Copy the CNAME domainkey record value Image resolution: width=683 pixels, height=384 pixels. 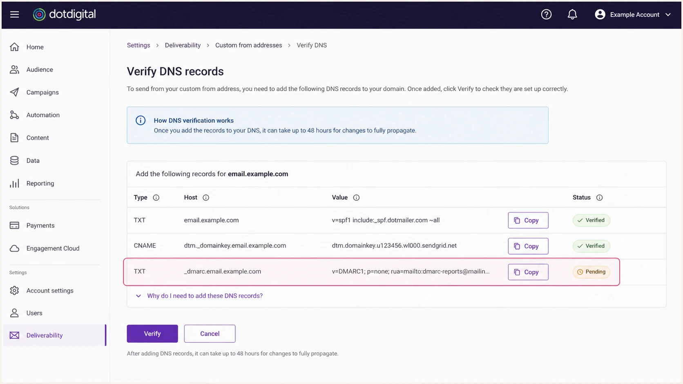coord(528,246)
